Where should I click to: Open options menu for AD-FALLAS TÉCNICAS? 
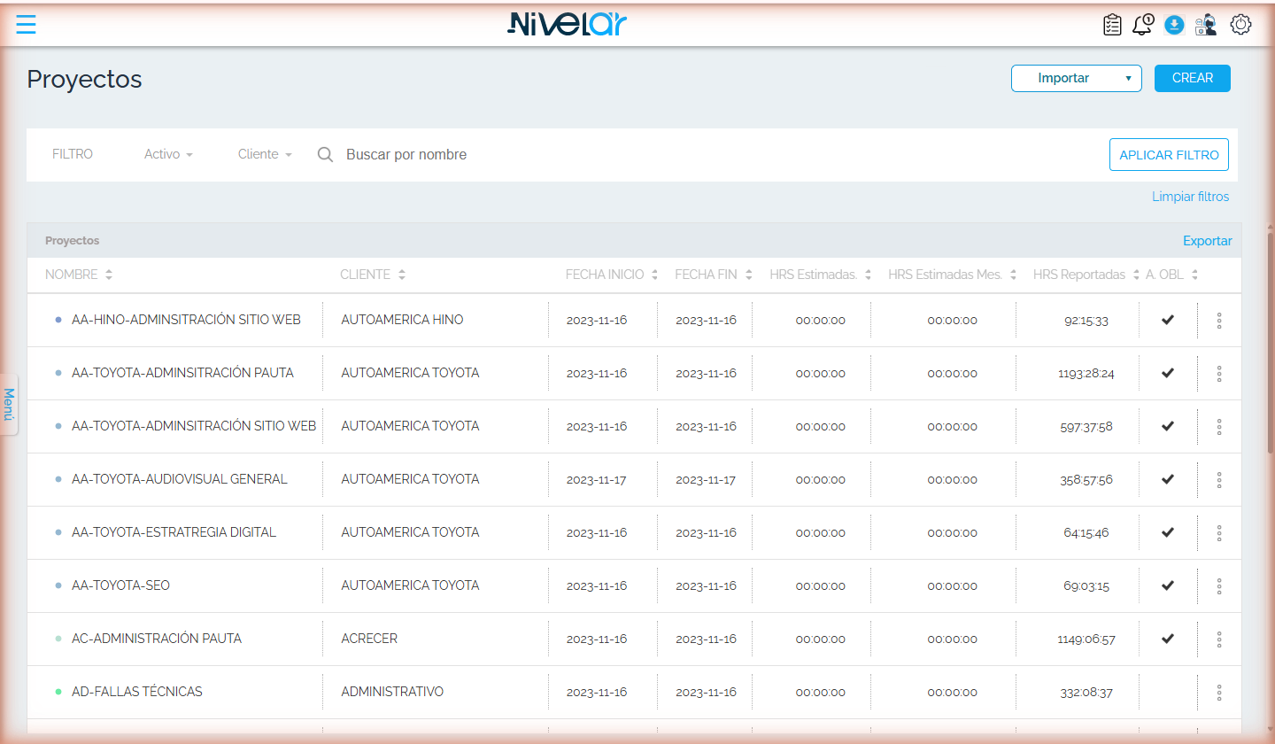(1219, 693)
